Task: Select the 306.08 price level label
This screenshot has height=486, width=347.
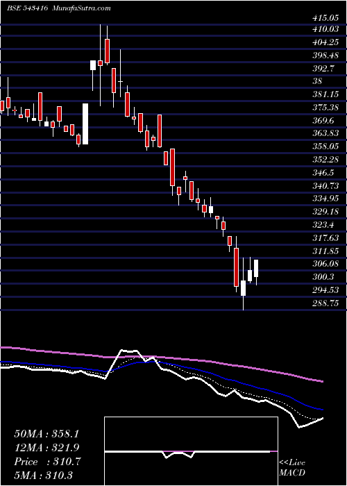Action: 326,264
